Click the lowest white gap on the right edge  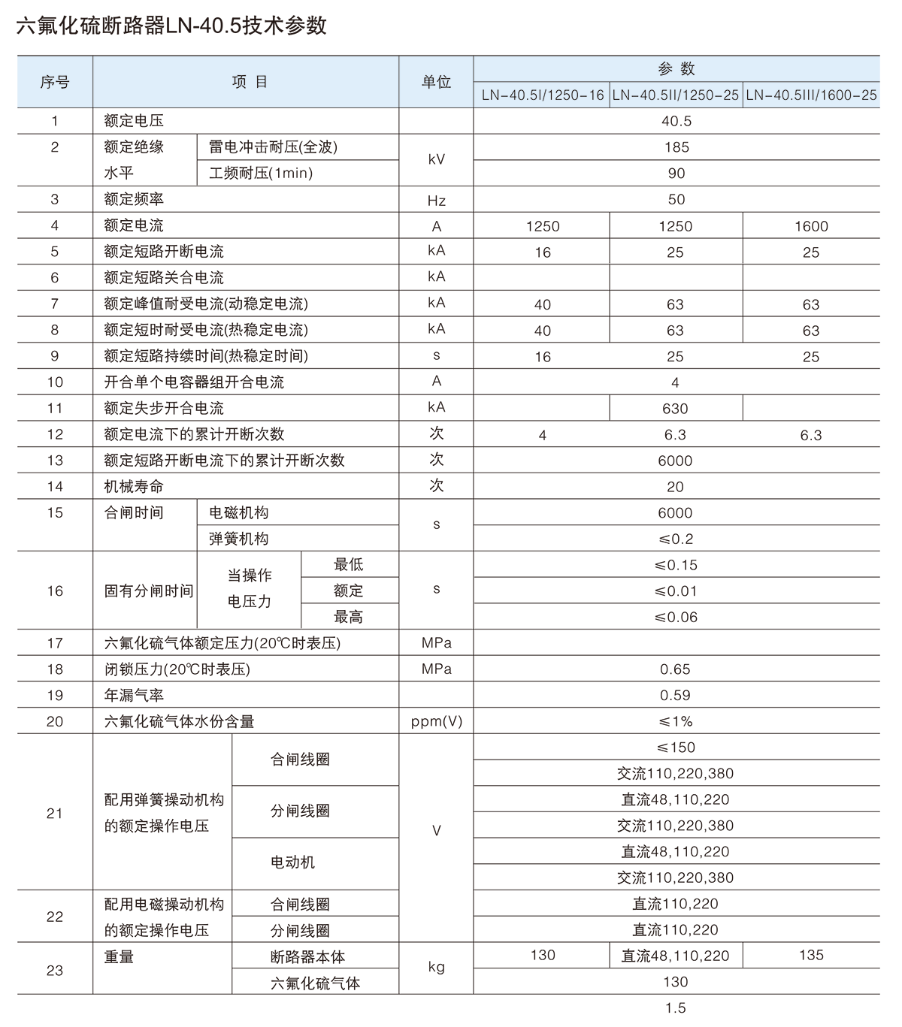tap(855, 799)
